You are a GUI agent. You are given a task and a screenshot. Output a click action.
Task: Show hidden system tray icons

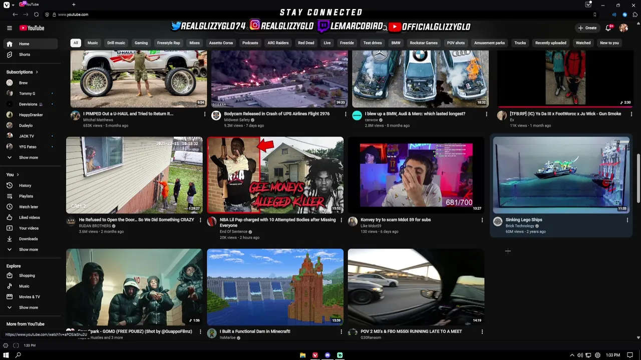coord(572,355)
